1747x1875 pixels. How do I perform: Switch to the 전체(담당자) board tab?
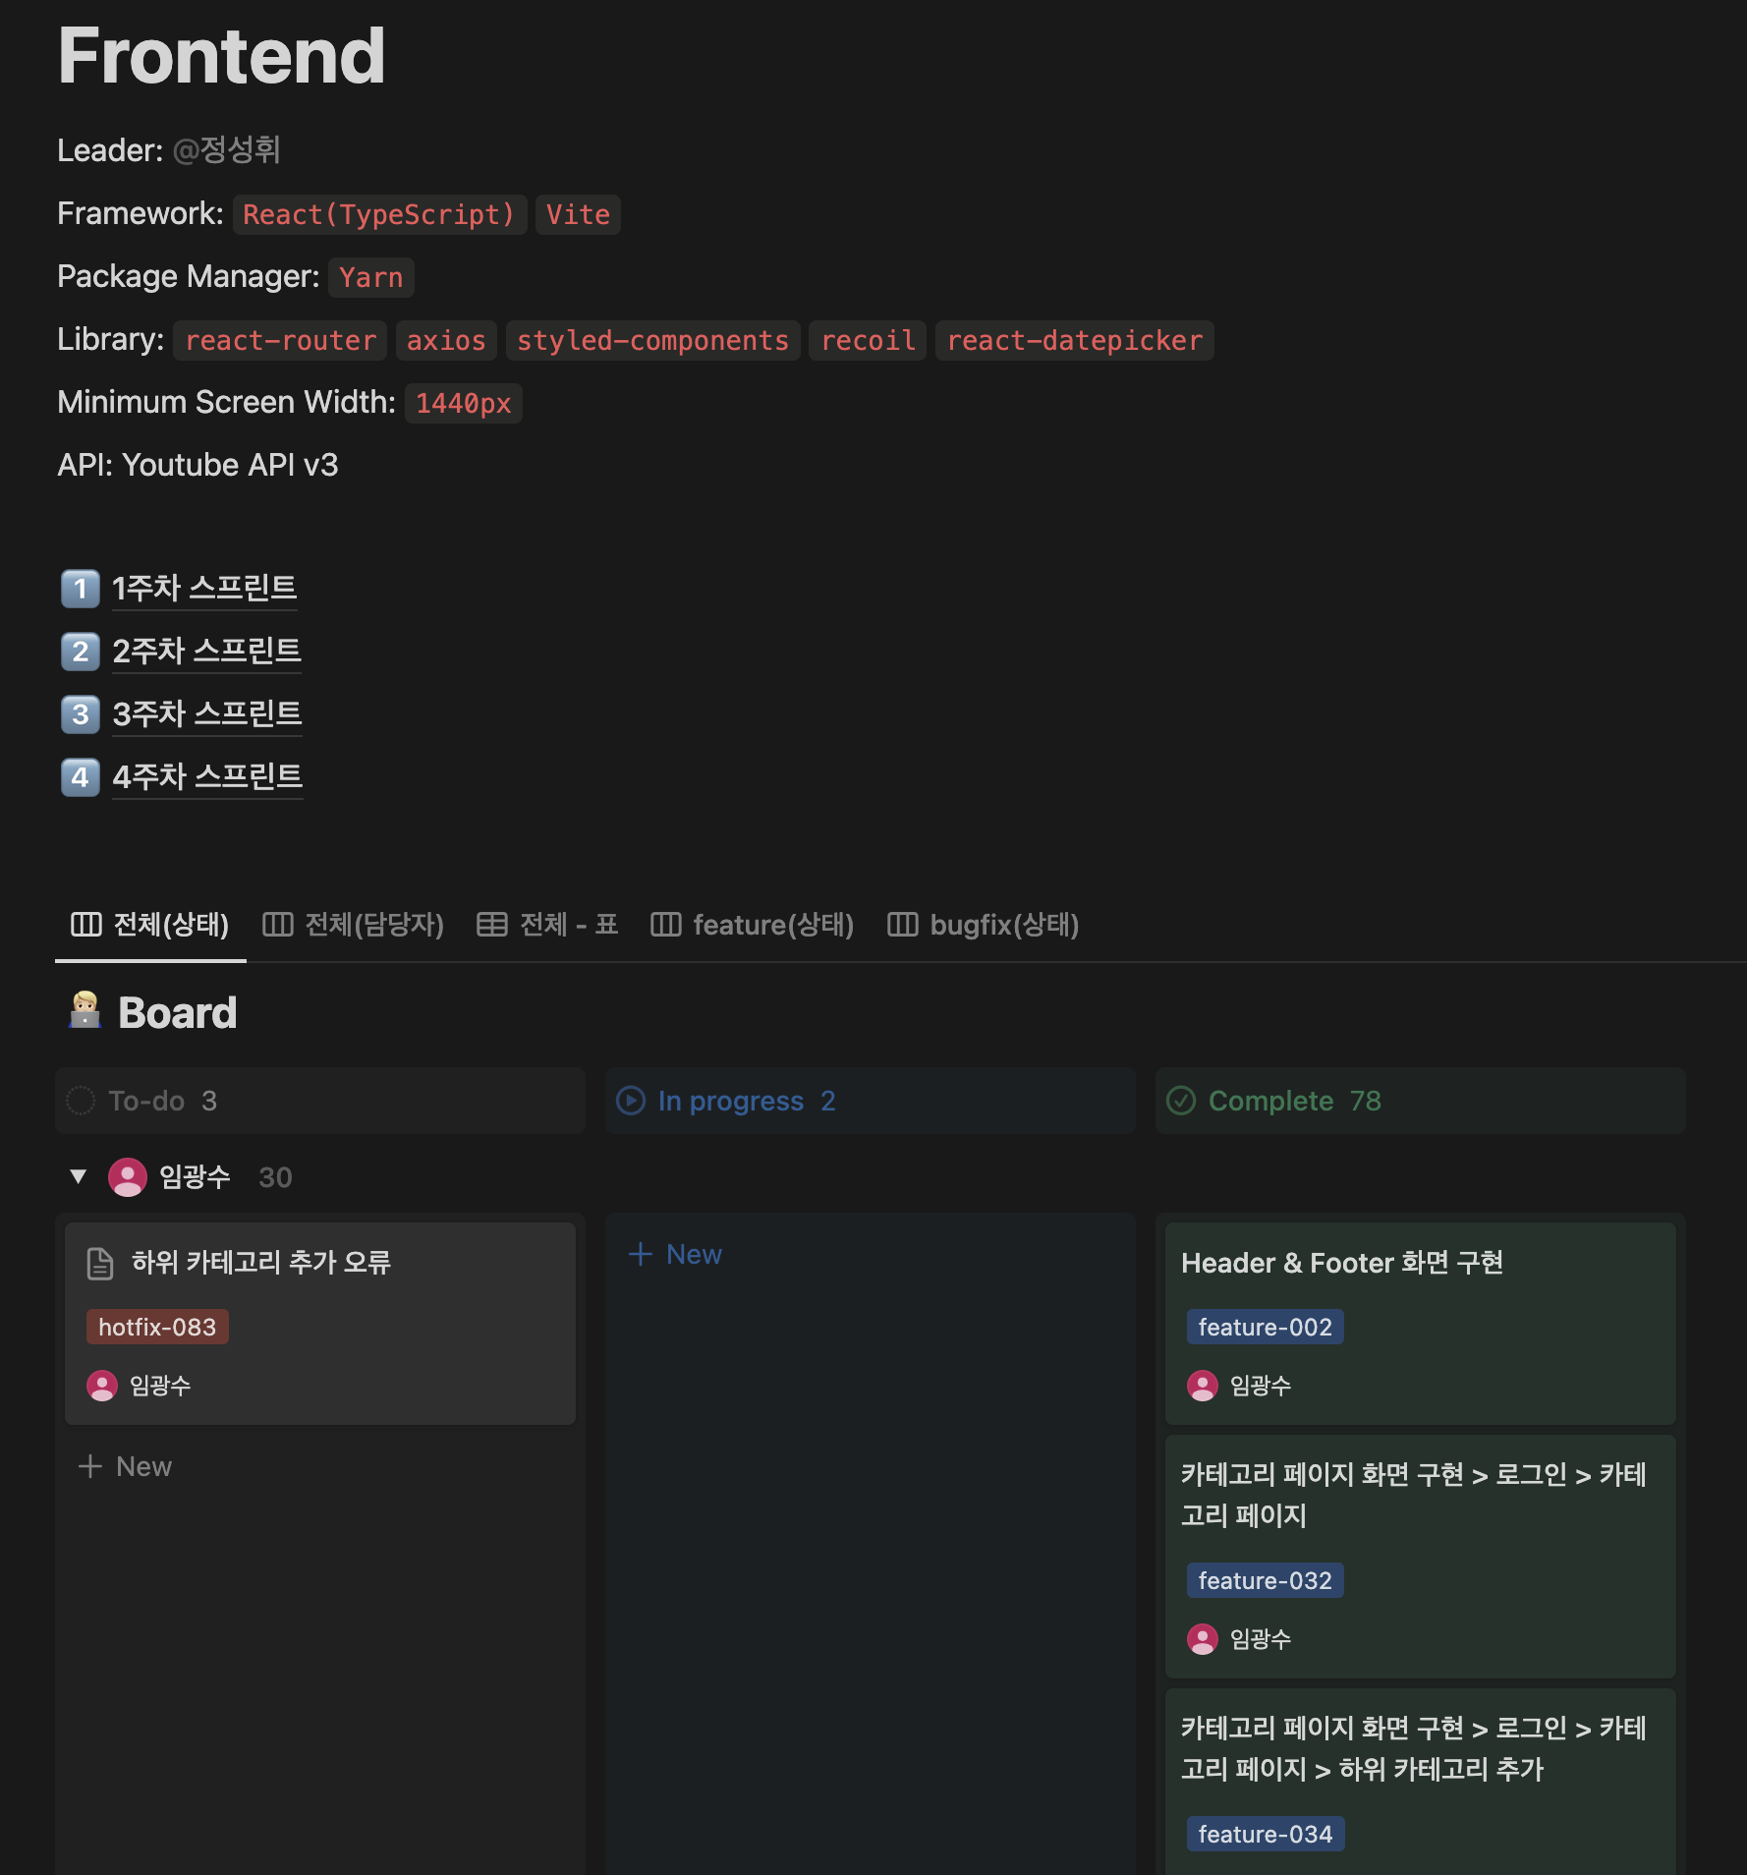354,924
